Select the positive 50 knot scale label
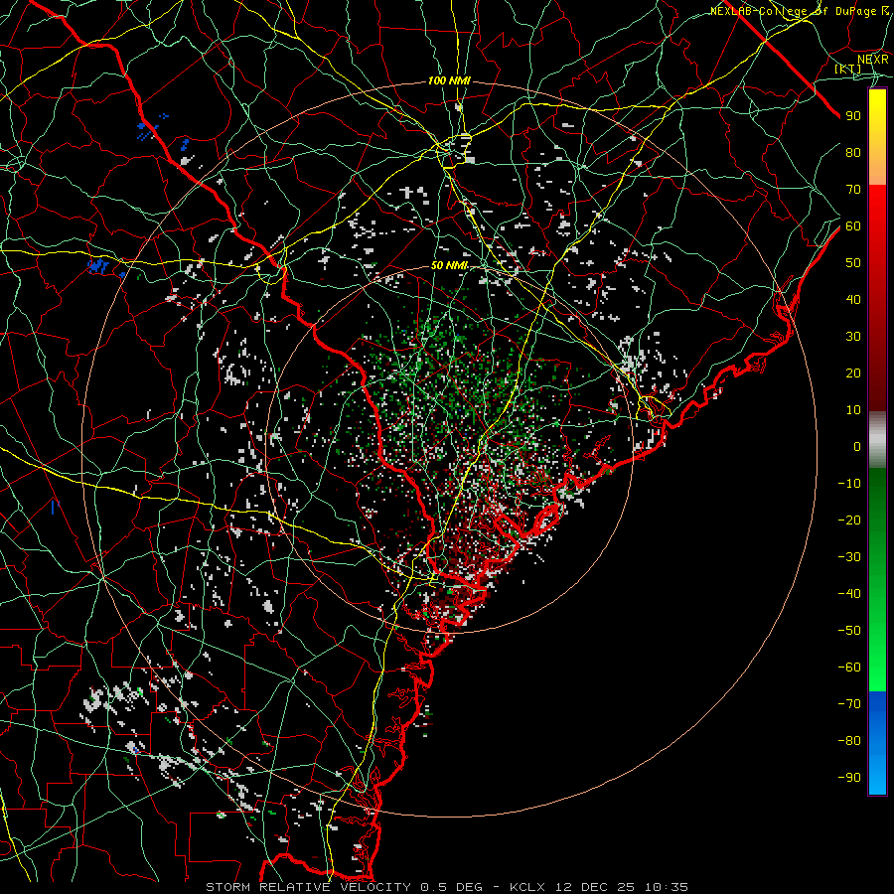Image resolution: width=894 pixels, height=894 pixels. pyautogui.click(x=853, y=263)
